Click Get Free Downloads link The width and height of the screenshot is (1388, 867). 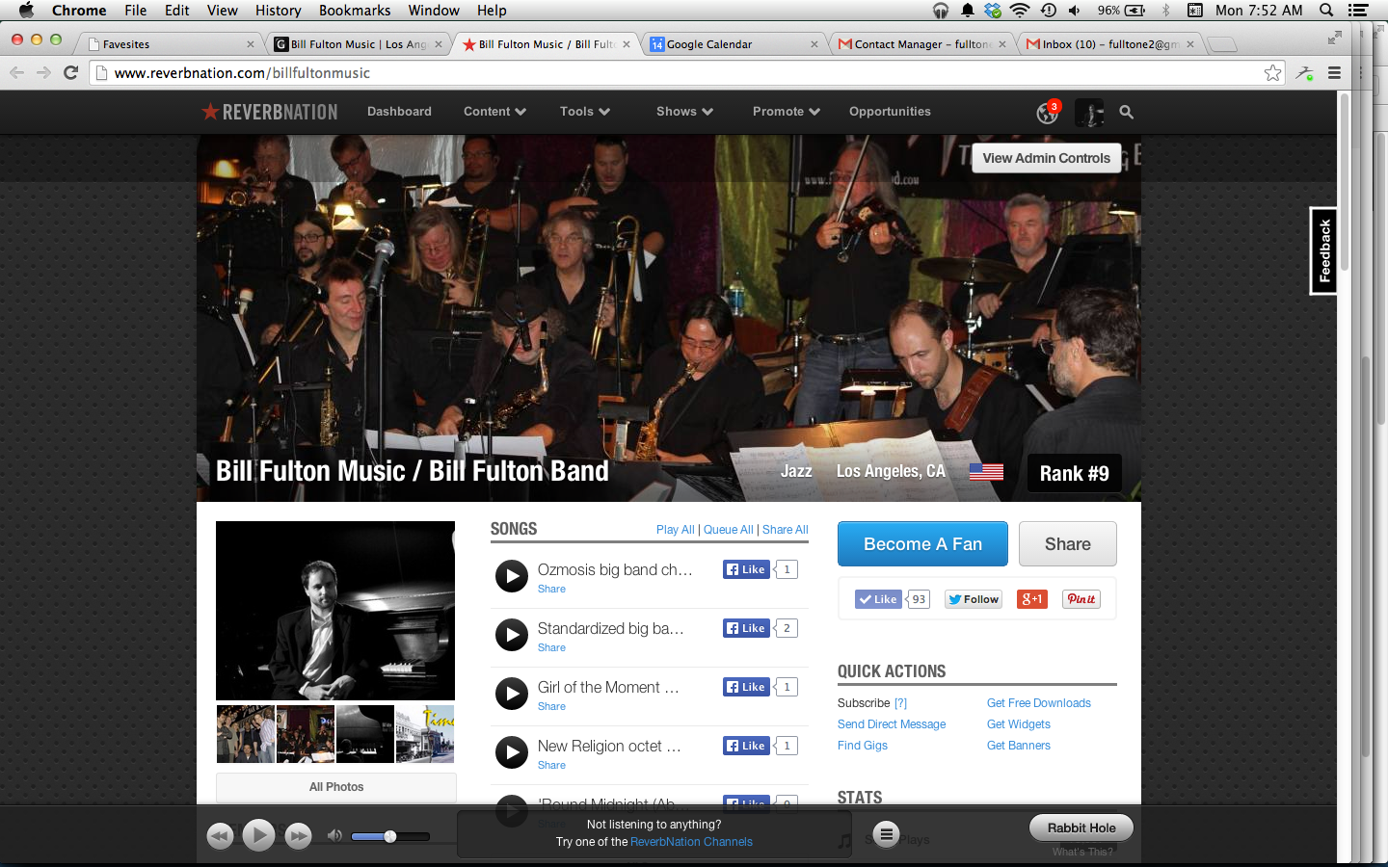click(x=1039, y=703)
